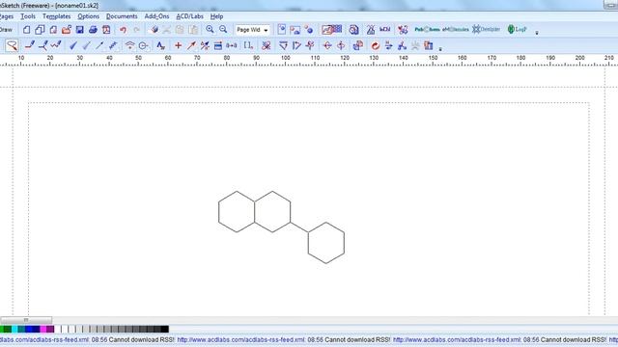Click the LogP calculation button
Screen dimensions: 618x347
pos(517,30)
